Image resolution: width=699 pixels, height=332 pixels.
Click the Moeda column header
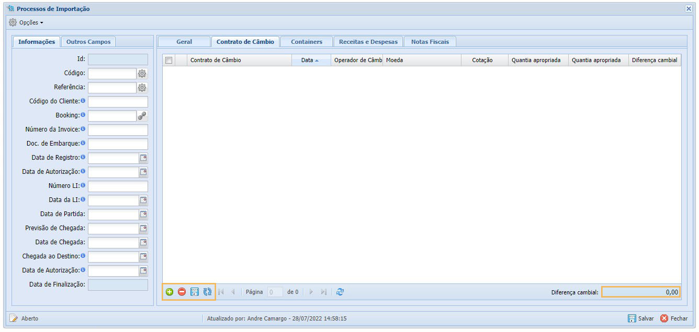tap(422, 60)
